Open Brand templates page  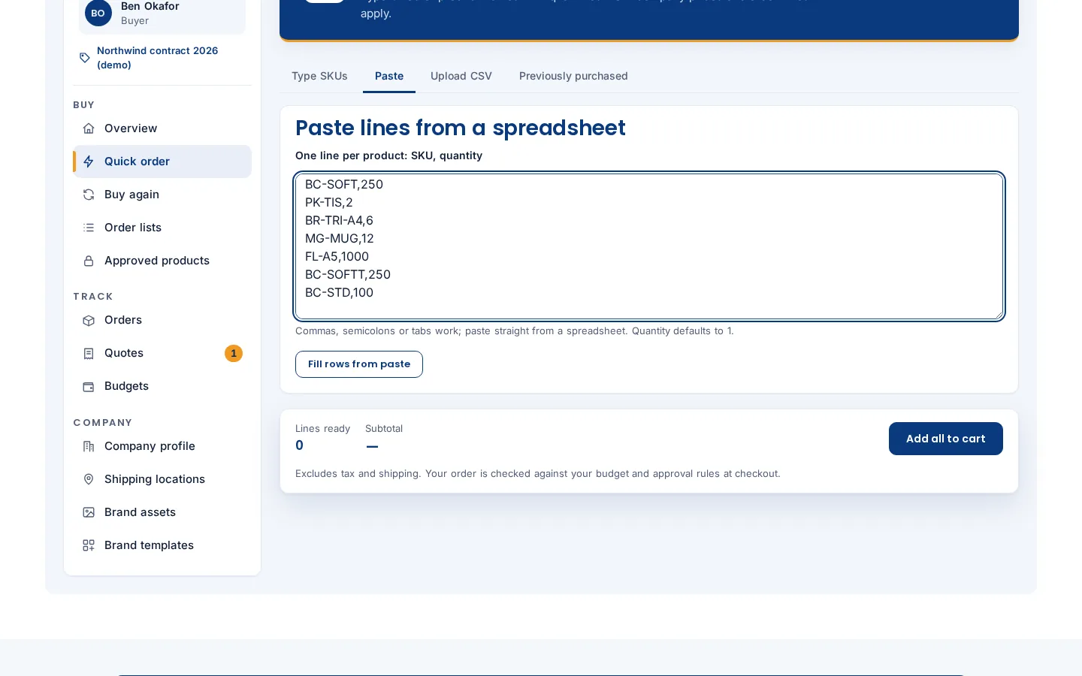[162, 545]
